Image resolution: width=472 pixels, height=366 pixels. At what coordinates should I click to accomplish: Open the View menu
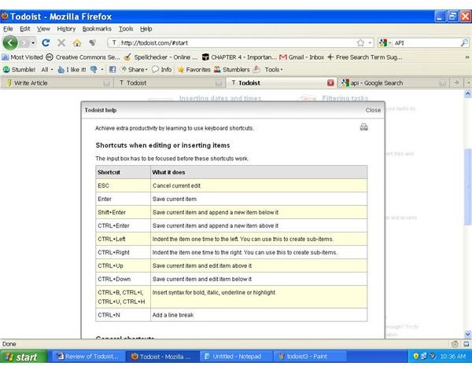pyautogui.click(x=43, y=29)
